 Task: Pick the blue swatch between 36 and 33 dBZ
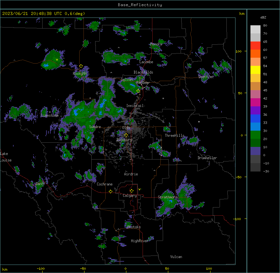click(255, 118)
